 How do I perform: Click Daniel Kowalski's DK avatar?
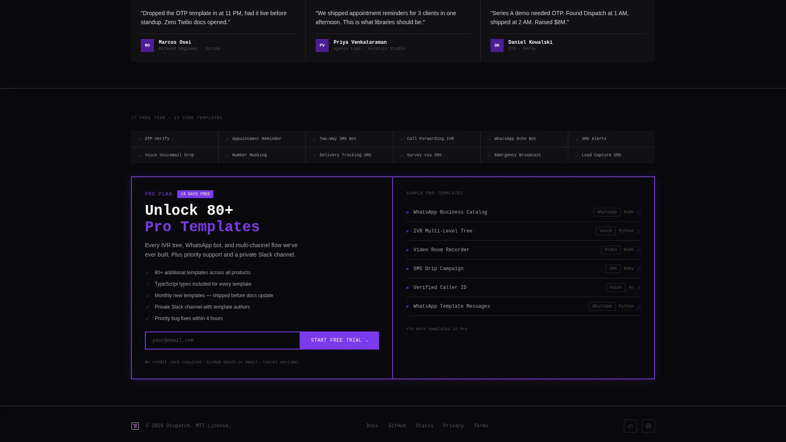coord(497,45)
